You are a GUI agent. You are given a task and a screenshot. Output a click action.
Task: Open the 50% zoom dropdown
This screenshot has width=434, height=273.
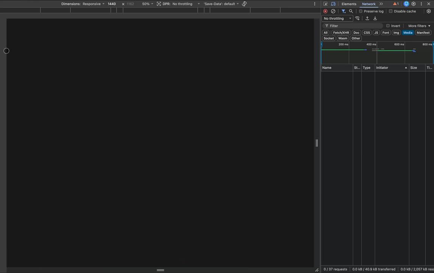pyautogui.click(x=148, y=4)
